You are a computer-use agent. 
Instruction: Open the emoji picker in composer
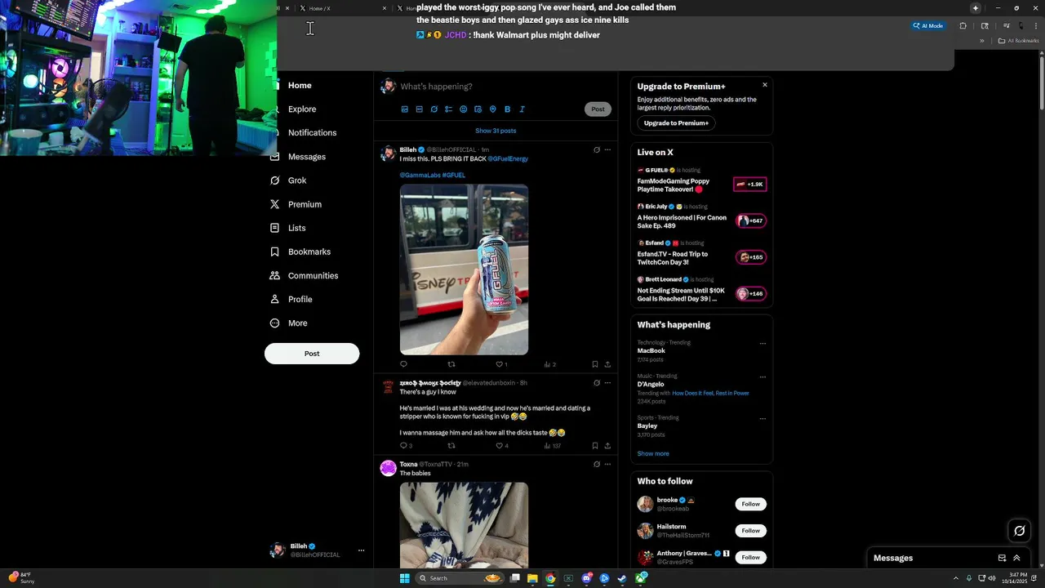464,109
